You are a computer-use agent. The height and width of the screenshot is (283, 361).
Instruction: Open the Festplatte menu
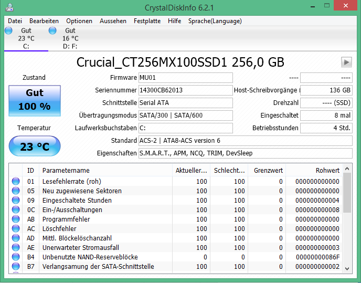(147, 21)
